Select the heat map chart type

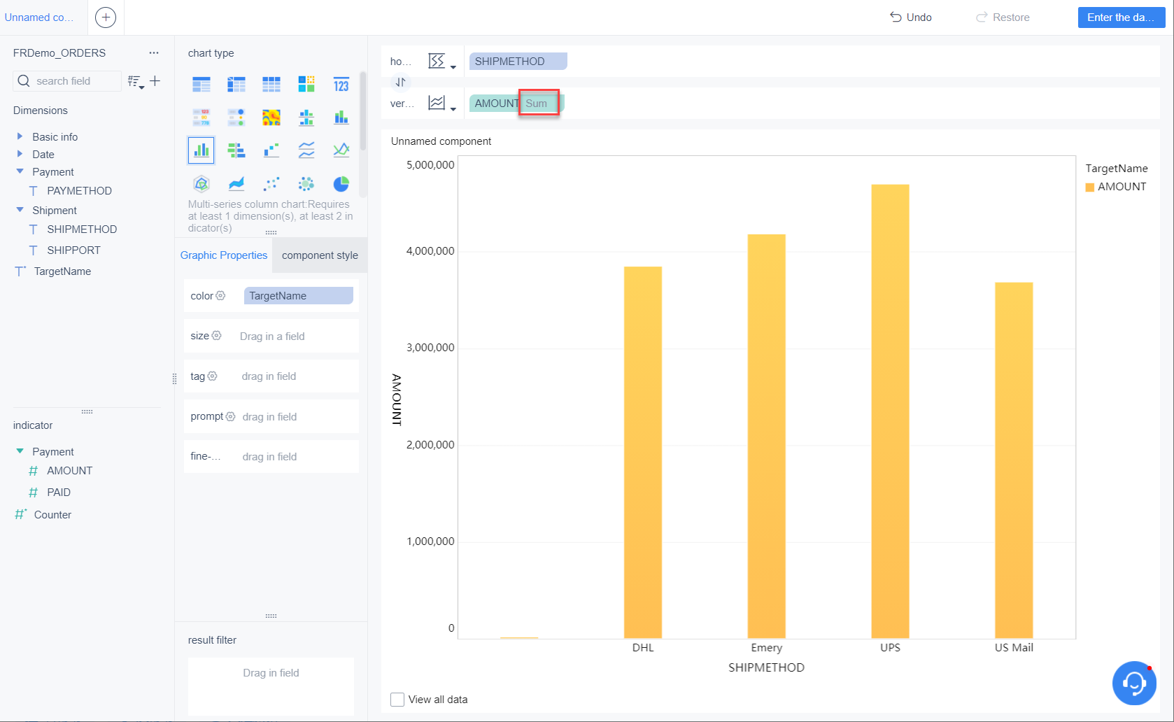271,118
